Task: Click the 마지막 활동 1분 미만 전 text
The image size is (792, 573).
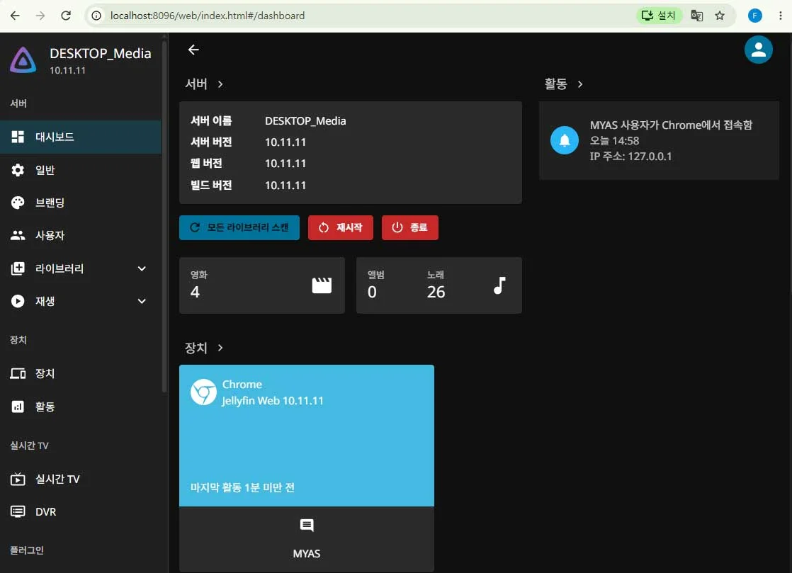Action: (x=242, y=488)
